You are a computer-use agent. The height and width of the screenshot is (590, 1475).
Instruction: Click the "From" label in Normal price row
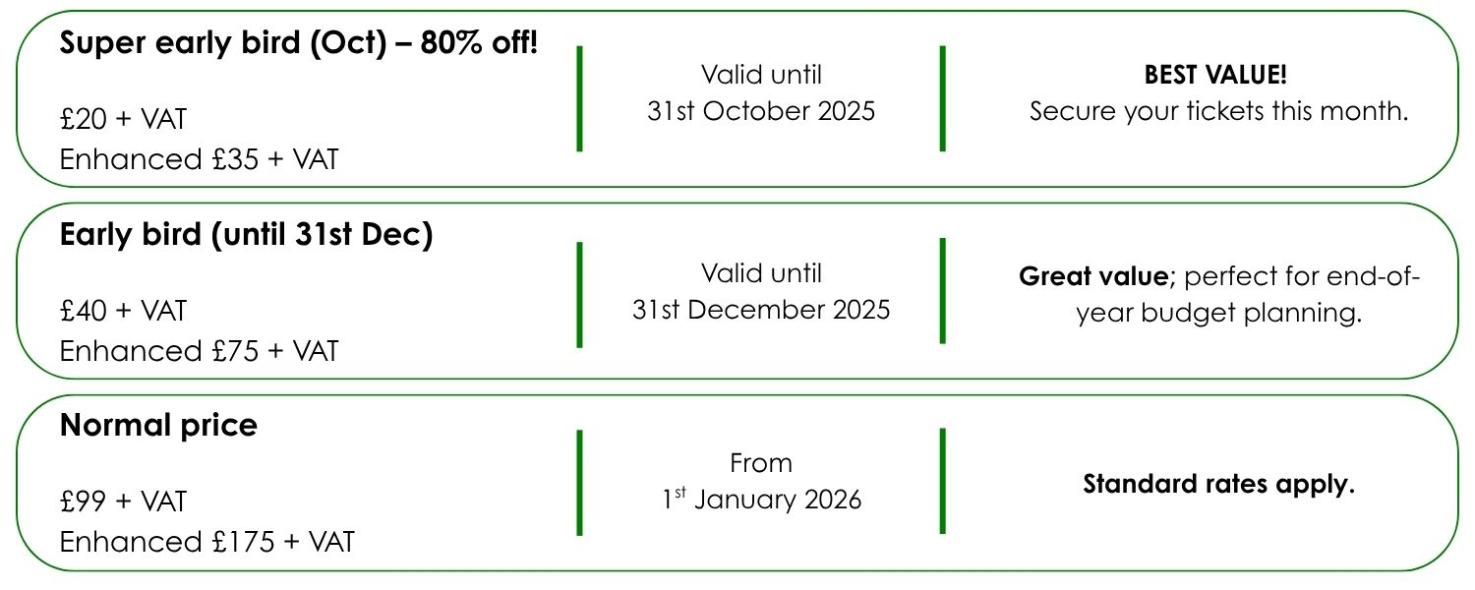[761, 462]
